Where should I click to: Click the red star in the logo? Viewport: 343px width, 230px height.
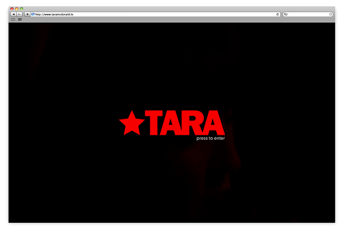click(x=131, y=123)
